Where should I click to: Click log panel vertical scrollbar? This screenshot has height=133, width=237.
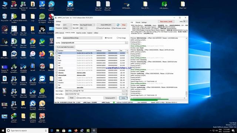pos(186,67)
